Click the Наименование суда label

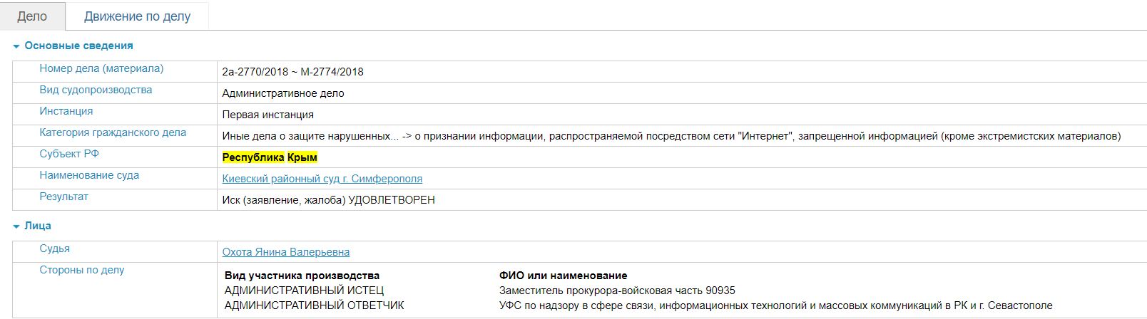coord(89,175)
